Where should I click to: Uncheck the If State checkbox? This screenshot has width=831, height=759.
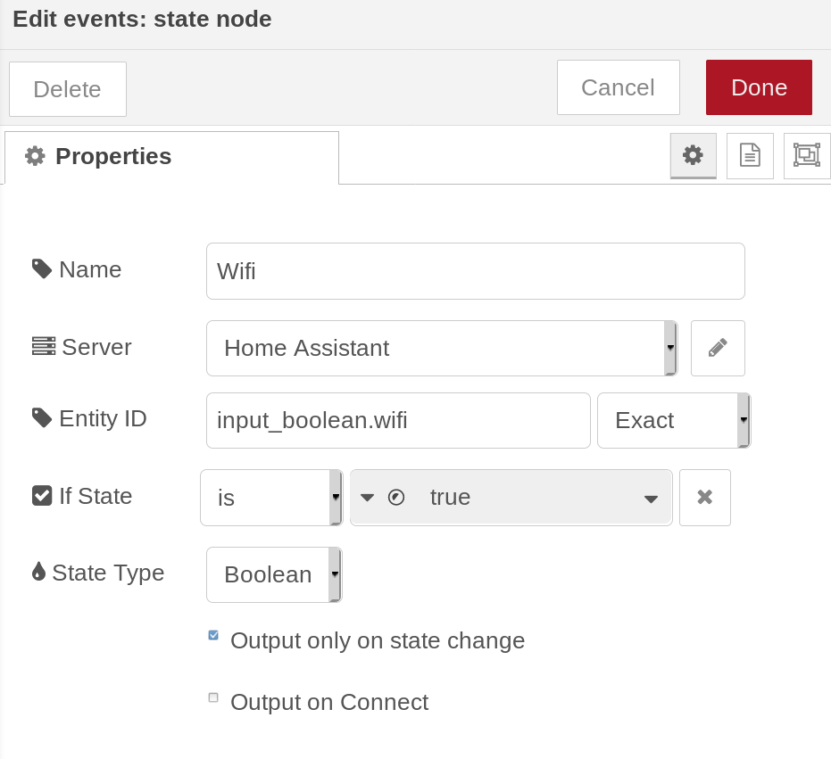click(x=42, y=496)
